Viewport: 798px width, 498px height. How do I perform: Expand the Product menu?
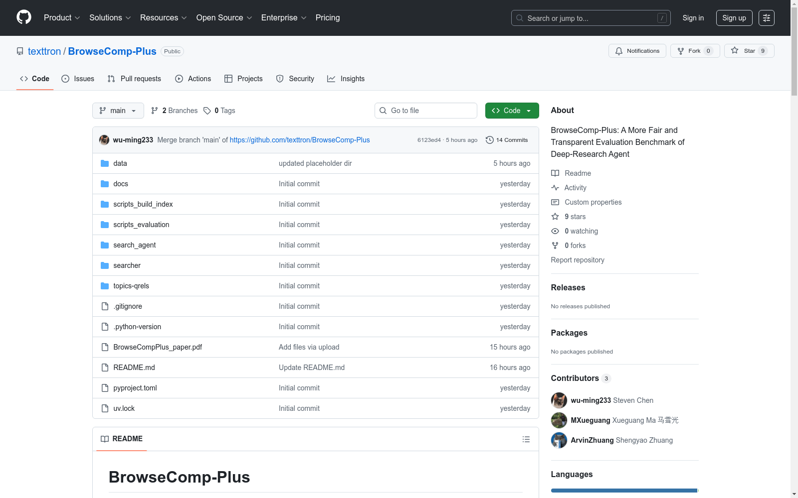coord(62,18)
